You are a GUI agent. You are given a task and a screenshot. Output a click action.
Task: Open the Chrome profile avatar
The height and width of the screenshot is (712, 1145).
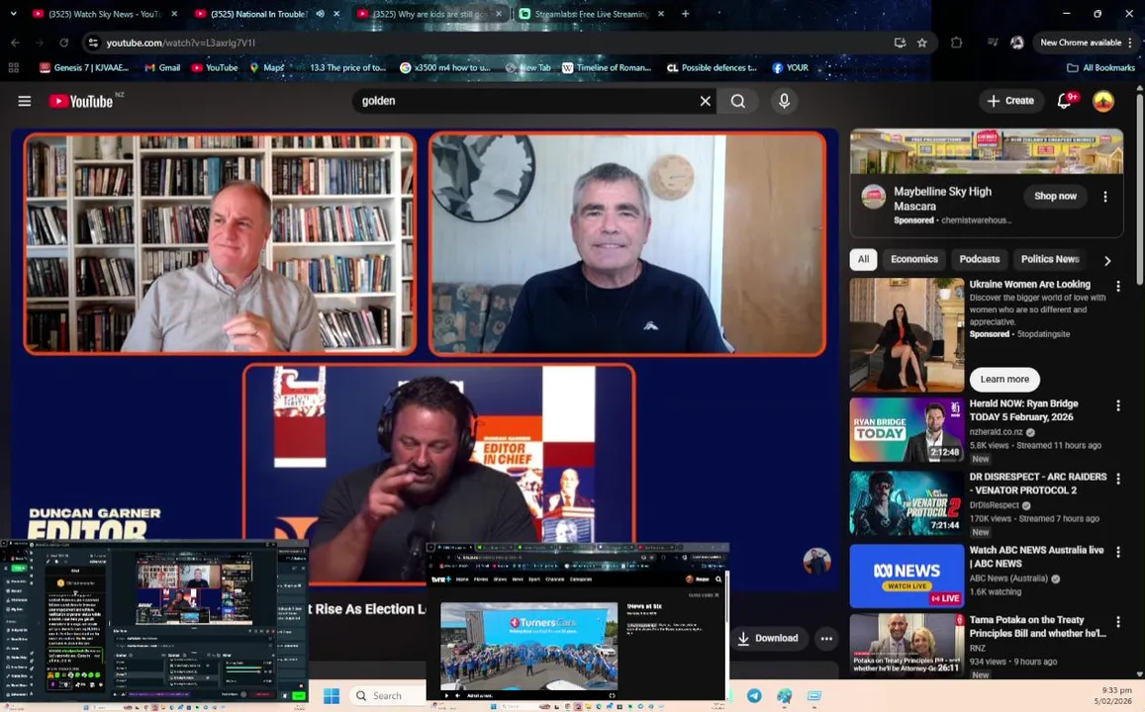click(1016, 44)
